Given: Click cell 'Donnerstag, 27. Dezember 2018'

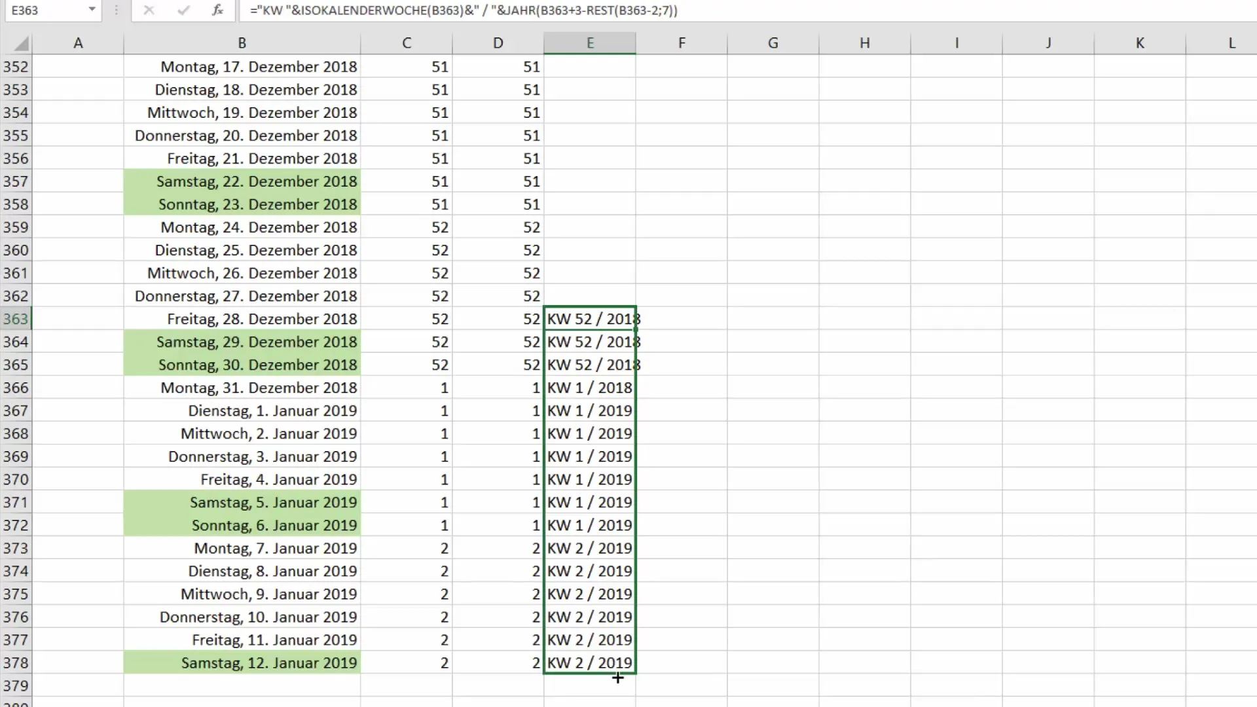Looking at the screenshot, I should point(242,296).
